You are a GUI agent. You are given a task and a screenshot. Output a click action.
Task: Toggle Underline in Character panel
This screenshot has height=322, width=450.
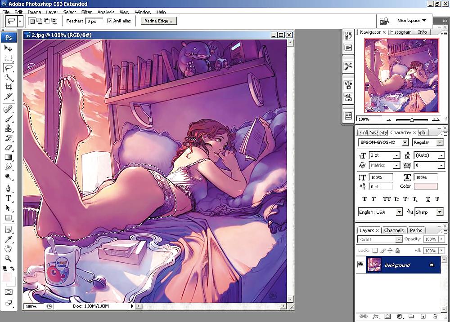(x=427, y=199)
